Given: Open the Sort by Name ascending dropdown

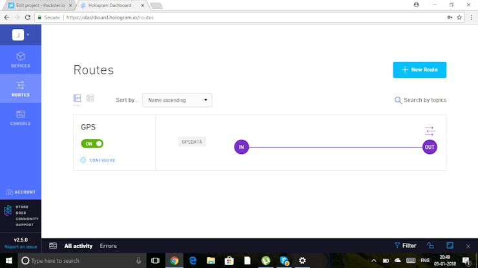Looking at the screenshot, I should 177,100.
